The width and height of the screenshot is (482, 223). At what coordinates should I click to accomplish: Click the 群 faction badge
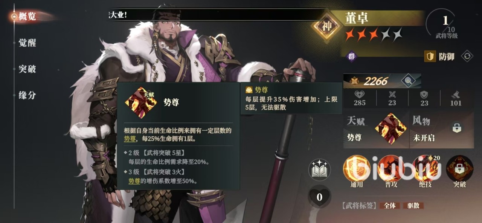(351, 57)
